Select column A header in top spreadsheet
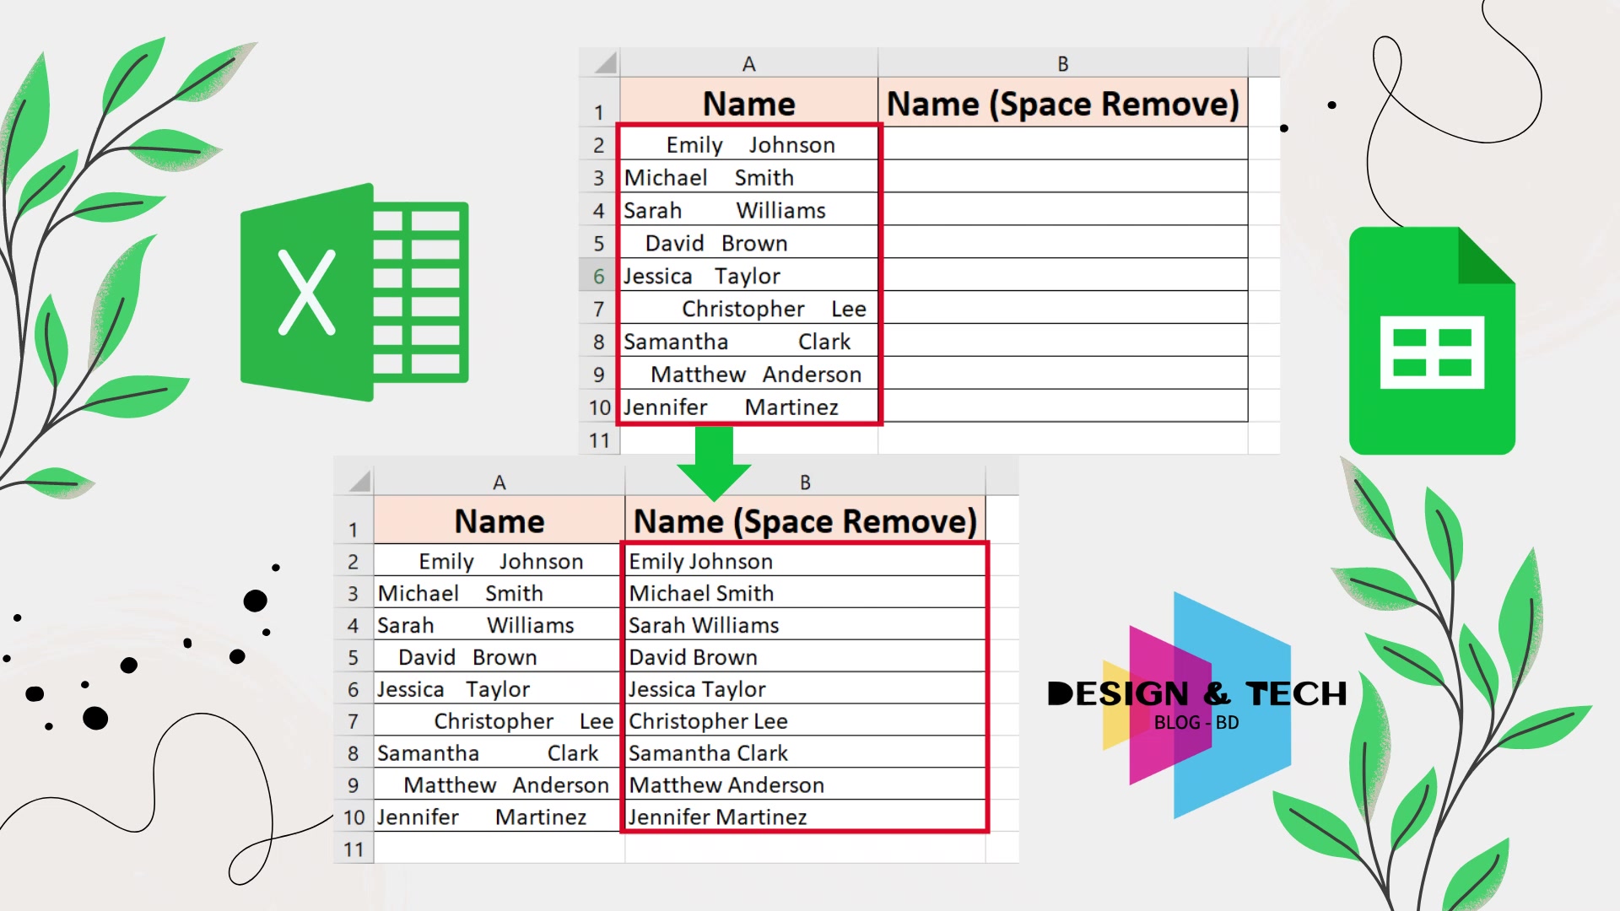The height and width of the screenshot is (911, 1620). [x=748, y=63]
